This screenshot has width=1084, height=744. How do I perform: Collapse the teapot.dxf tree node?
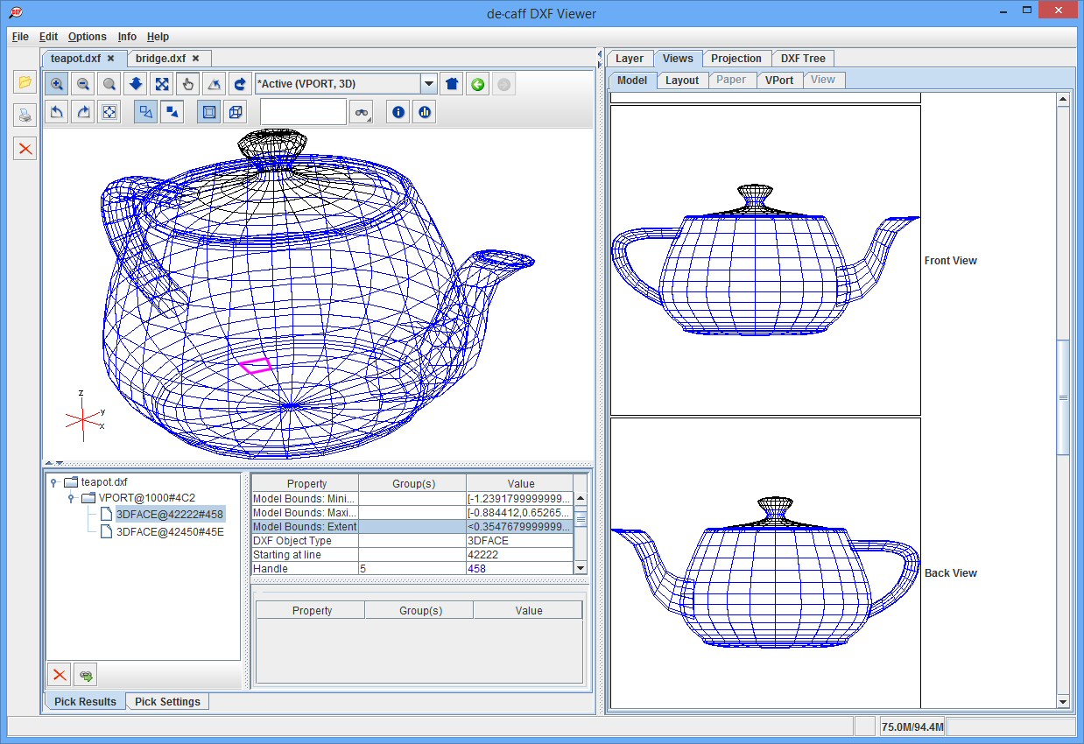(54, 482)
